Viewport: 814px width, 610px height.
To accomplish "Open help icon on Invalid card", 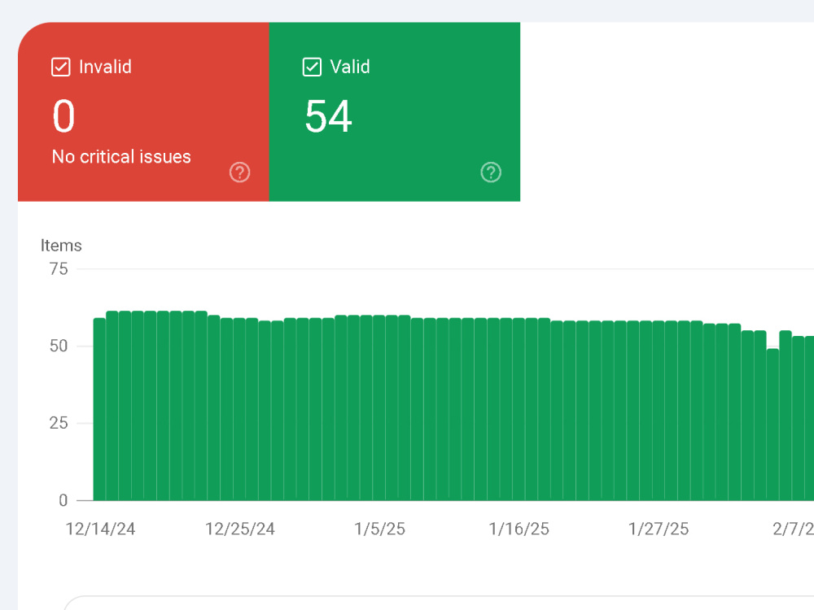I will tap(240, 172).
